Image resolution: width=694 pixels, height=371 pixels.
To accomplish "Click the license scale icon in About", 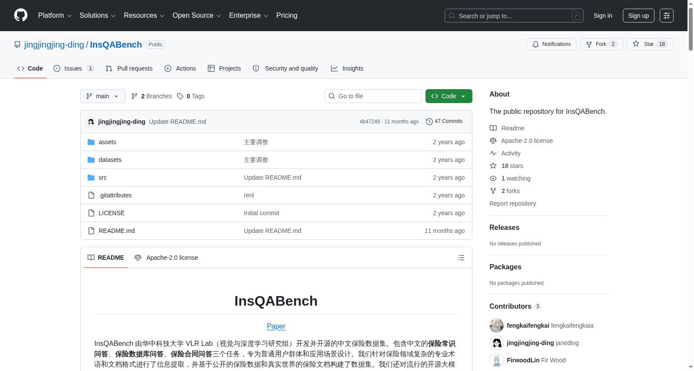I will (x=493, y=141).
